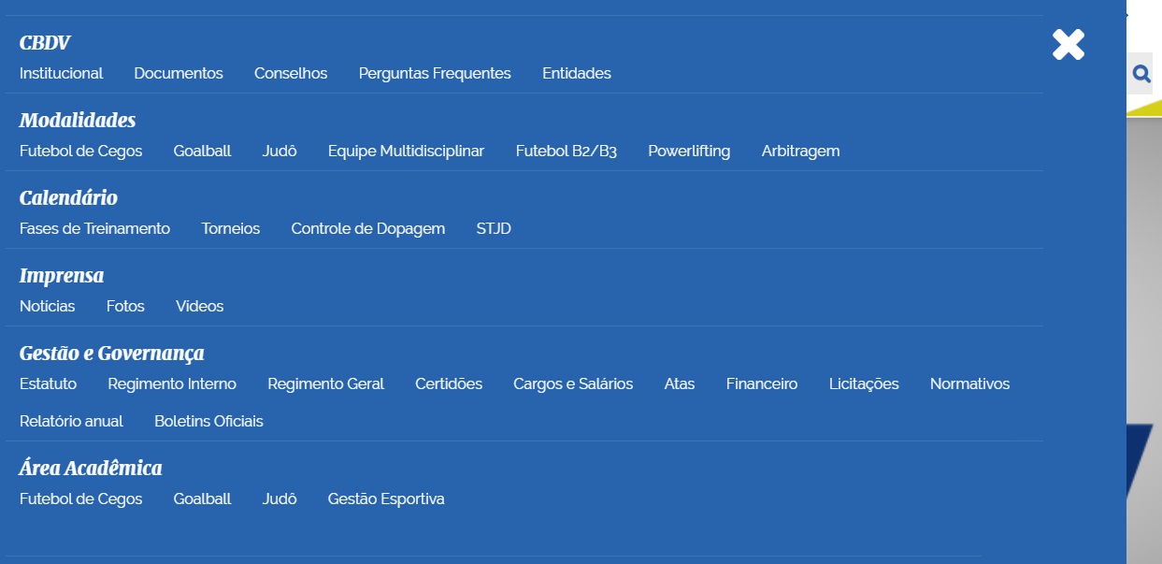Screen dimensions: 1162x564
Task: View Perguntas Frequentes
Action: click(435, 73)
